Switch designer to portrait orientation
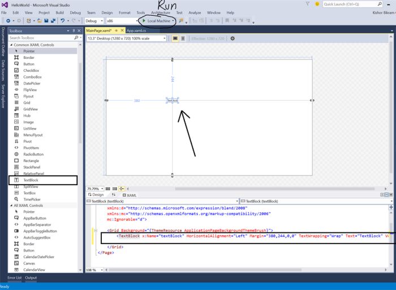Viewport: 396px width, 290px height. (x=183, y=39)
